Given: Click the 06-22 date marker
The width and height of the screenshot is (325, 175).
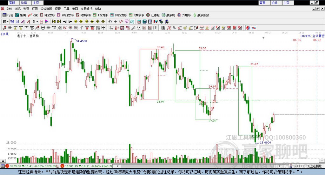Looking at the screenshot, I should pyautogui.click(x=317, y=40).
